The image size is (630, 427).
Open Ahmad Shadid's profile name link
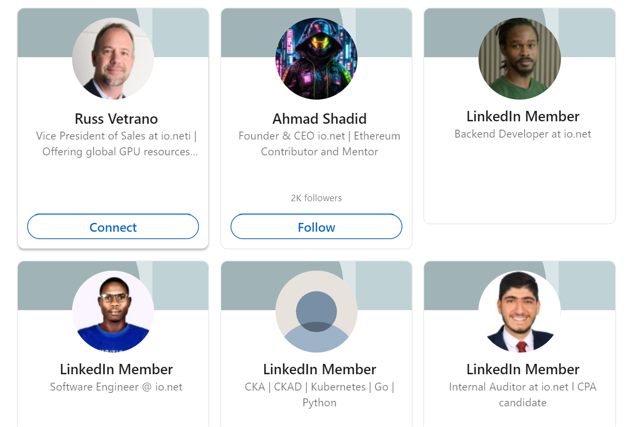click(x=320, y=118)
